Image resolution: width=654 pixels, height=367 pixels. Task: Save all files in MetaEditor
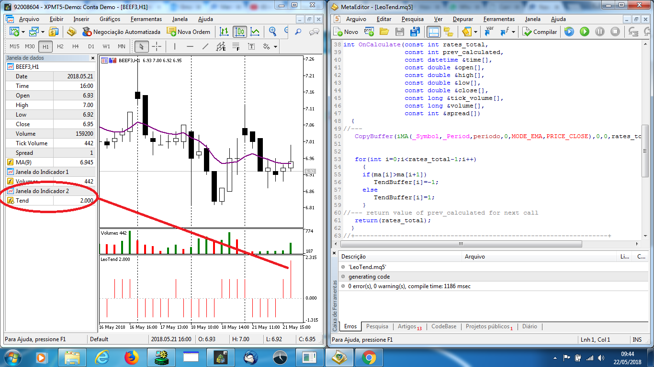(x=415, y=32)
